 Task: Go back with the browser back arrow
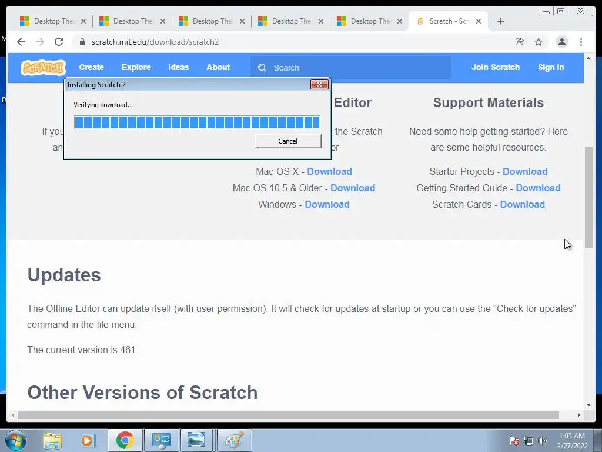21,42
